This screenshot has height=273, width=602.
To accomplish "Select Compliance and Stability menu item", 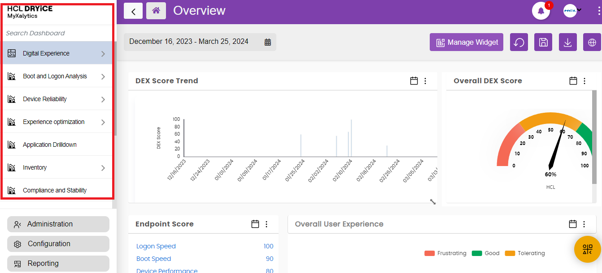I will pyautogui.click(x=55, y=191).
